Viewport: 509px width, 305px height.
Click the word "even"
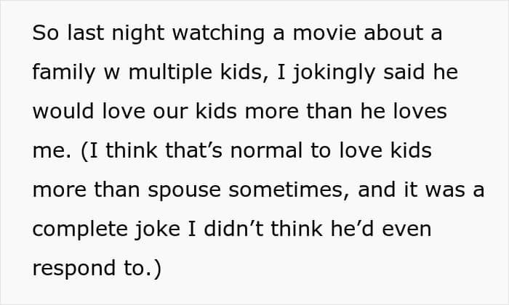pyautogui.click(x=401, y=229)
